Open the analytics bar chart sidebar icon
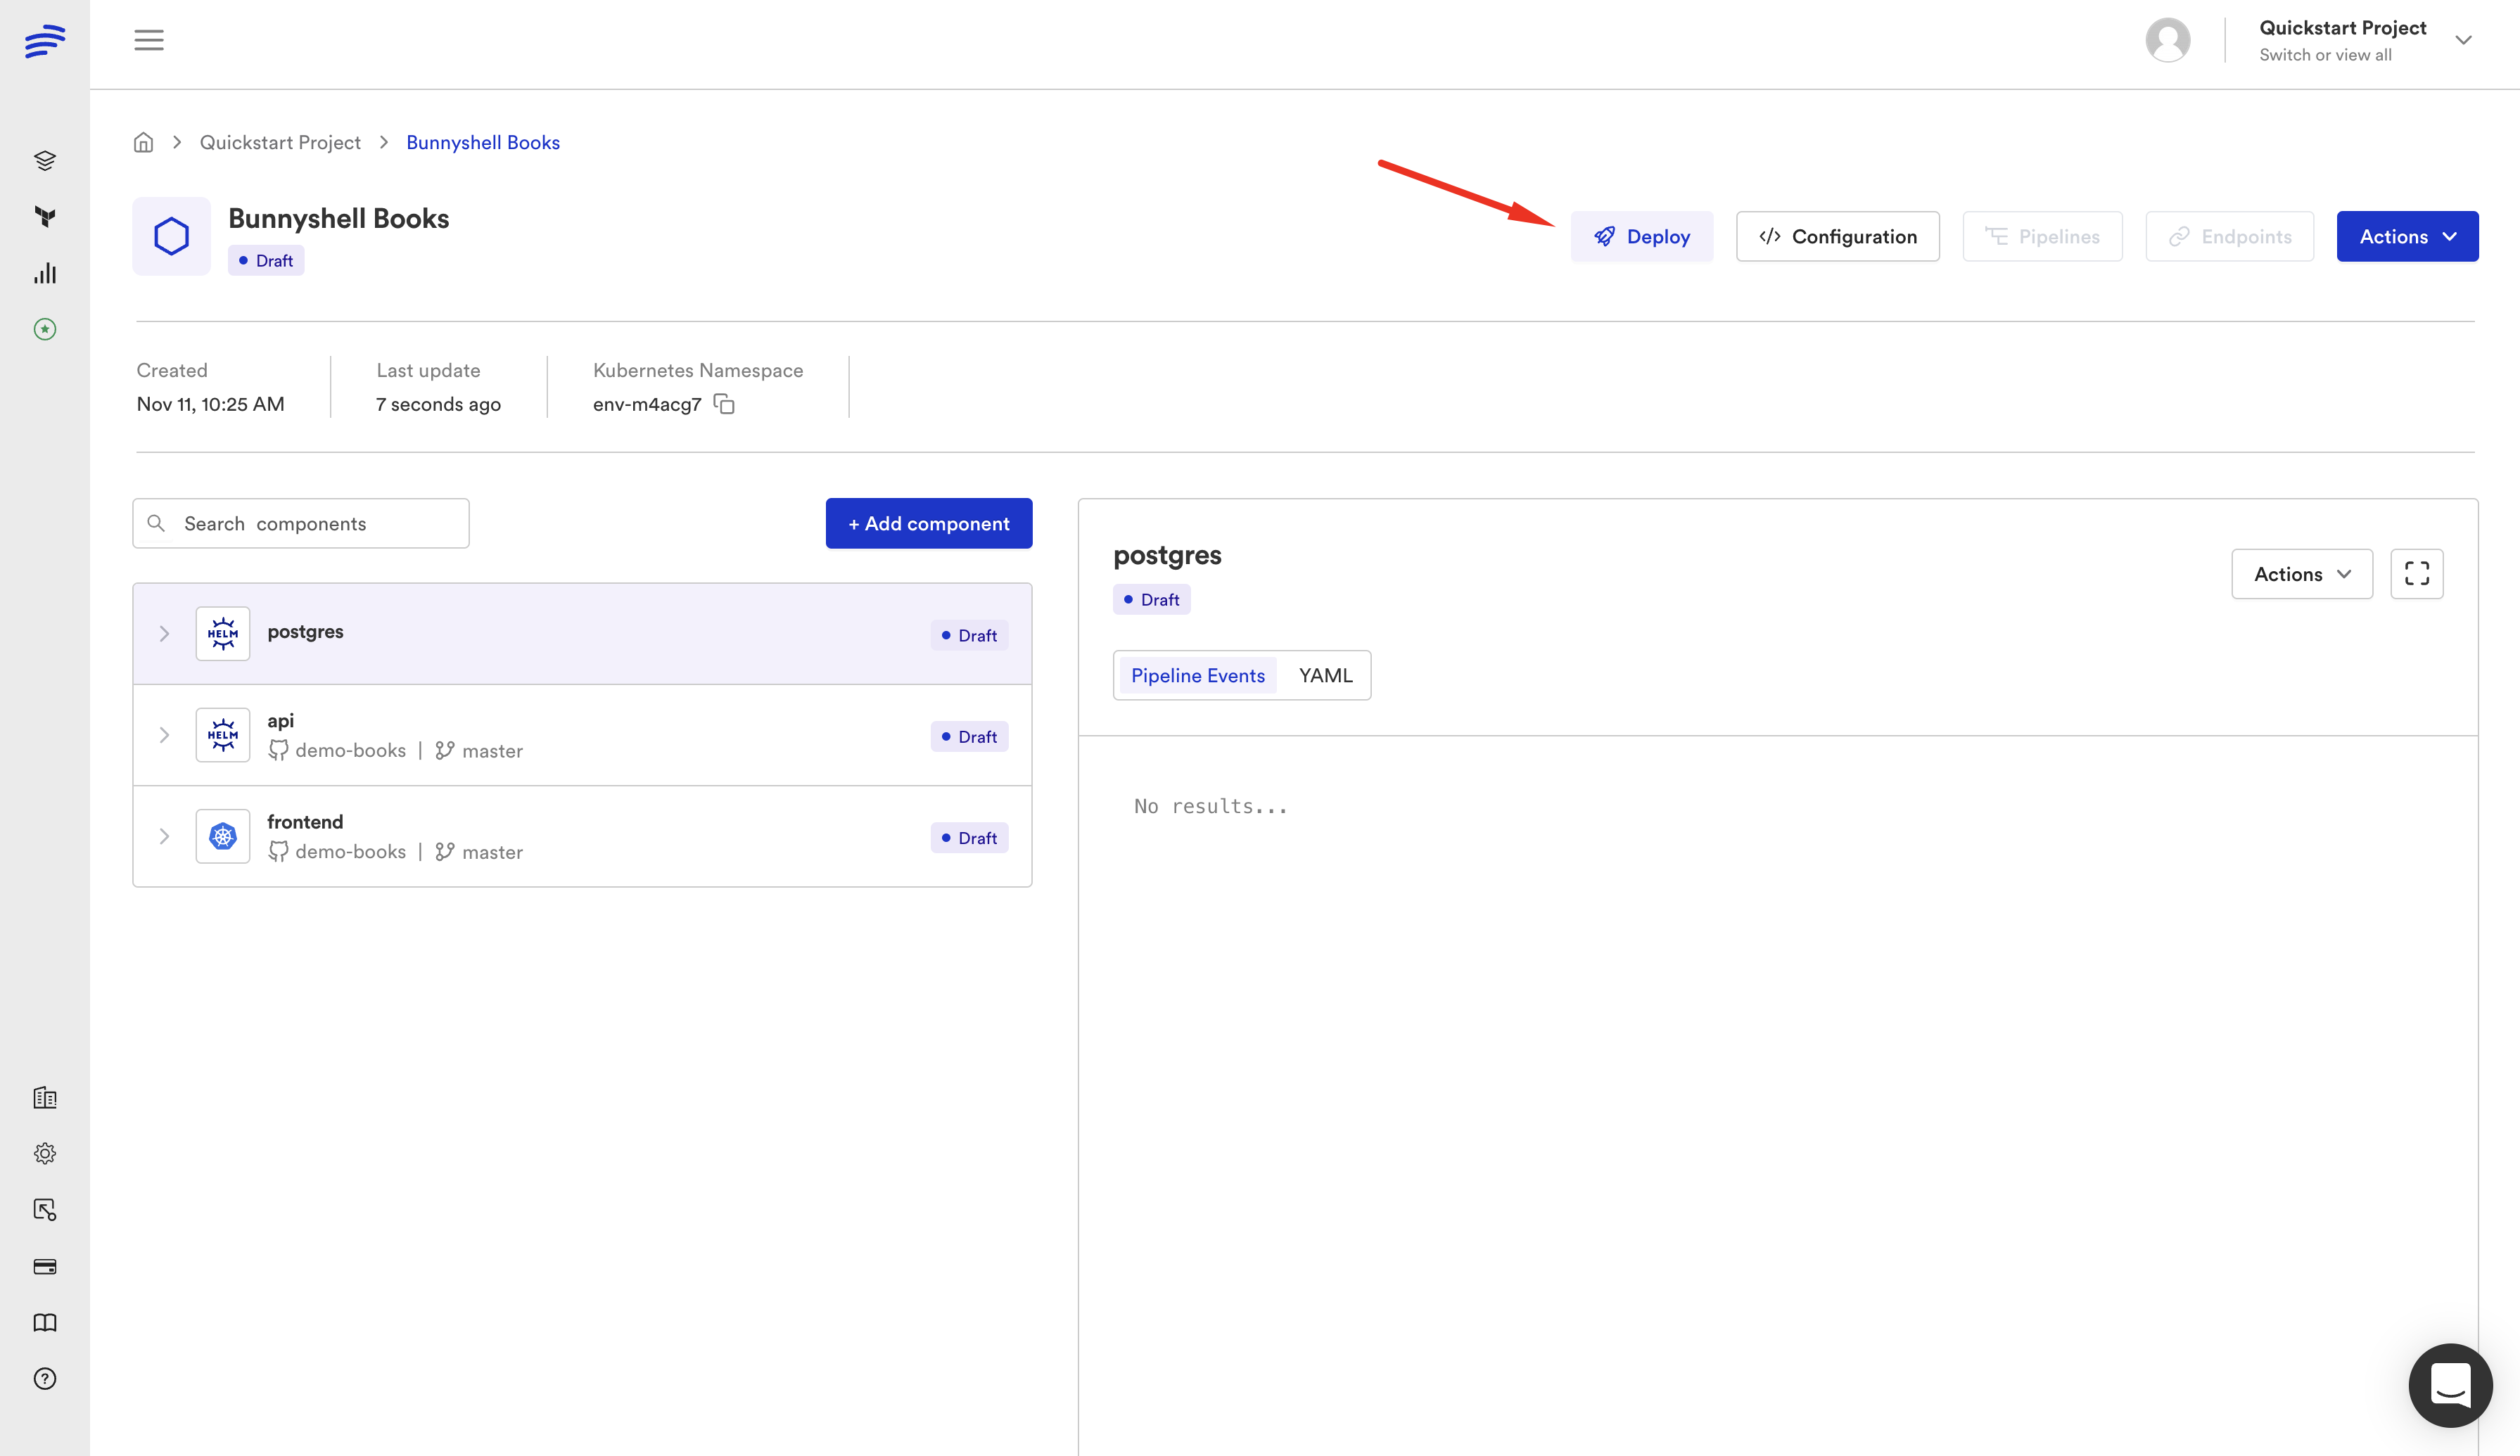 (45, 273)
